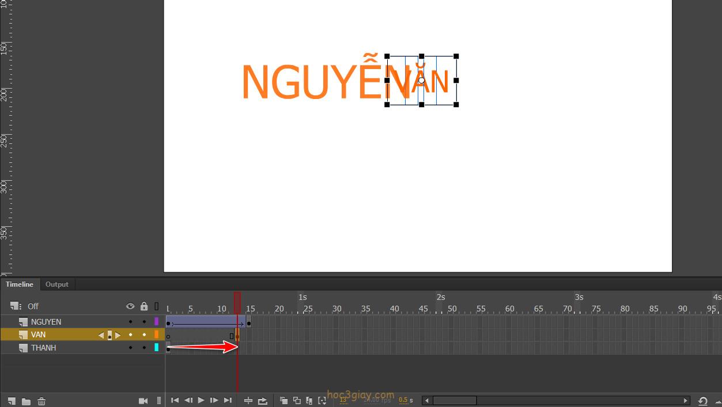Enable the Onion Skin icon

click(283, 401)
